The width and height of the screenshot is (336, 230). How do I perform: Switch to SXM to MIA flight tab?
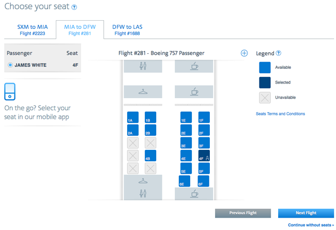[x=33, y=29]
